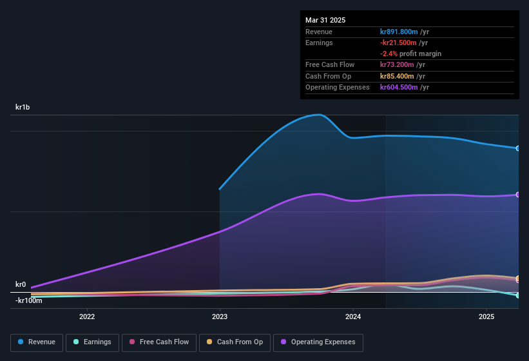529x361 pixels.
Task: Click the kr604.500m operating expenses value
Action: click(x=399, y=88)
